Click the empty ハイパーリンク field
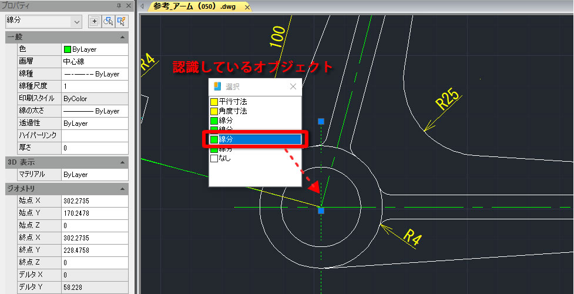This screenshot has height=294, width=574. point(95,135)
